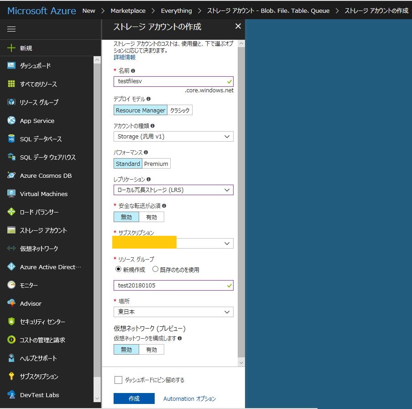Click resource group name field test20180105

click(173, 286)
